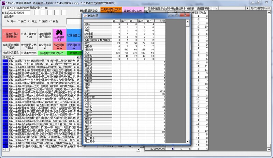Click the 软件设置 blue button
The width and height of the screenshot is (273, 158).
(73, 35)
